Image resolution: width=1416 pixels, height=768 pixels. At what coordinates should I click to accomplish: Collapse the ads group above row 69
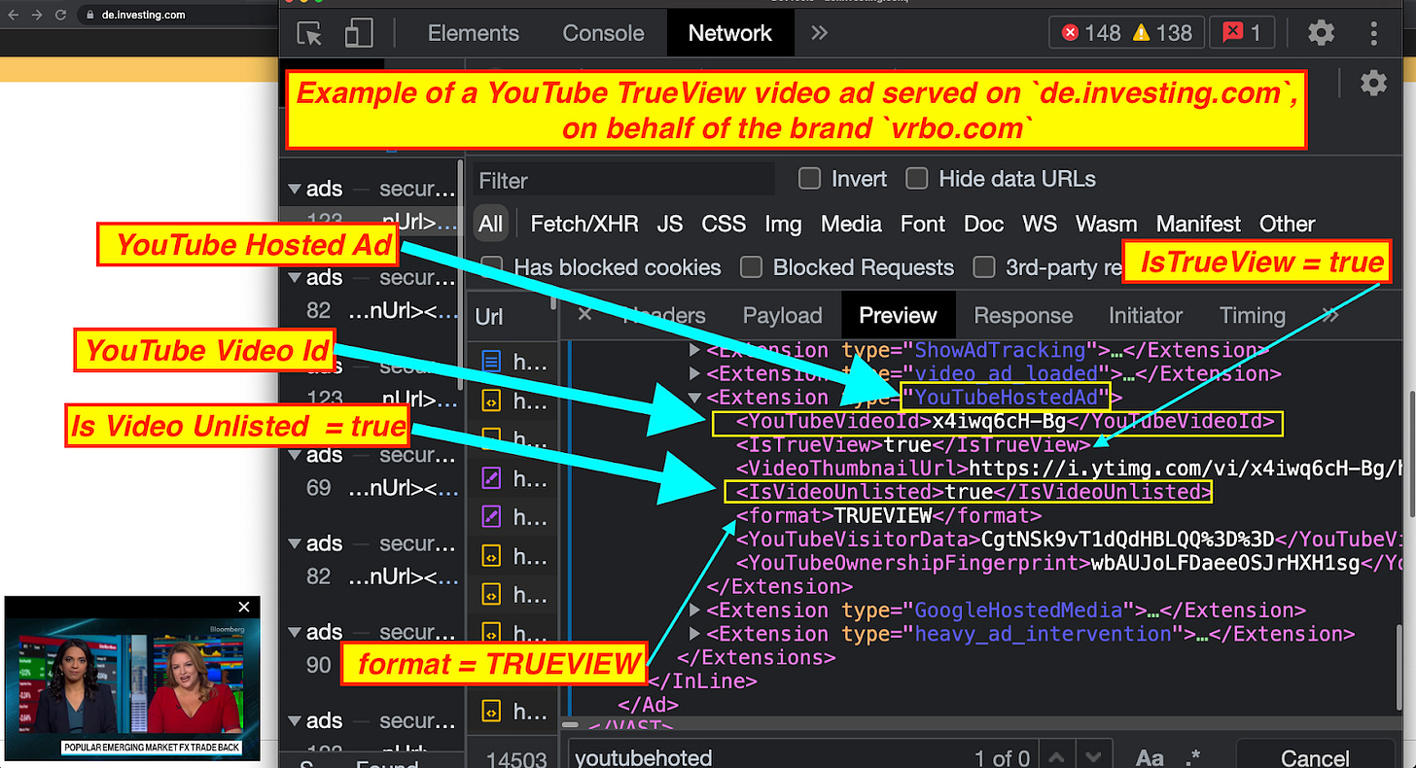[293, 455]
